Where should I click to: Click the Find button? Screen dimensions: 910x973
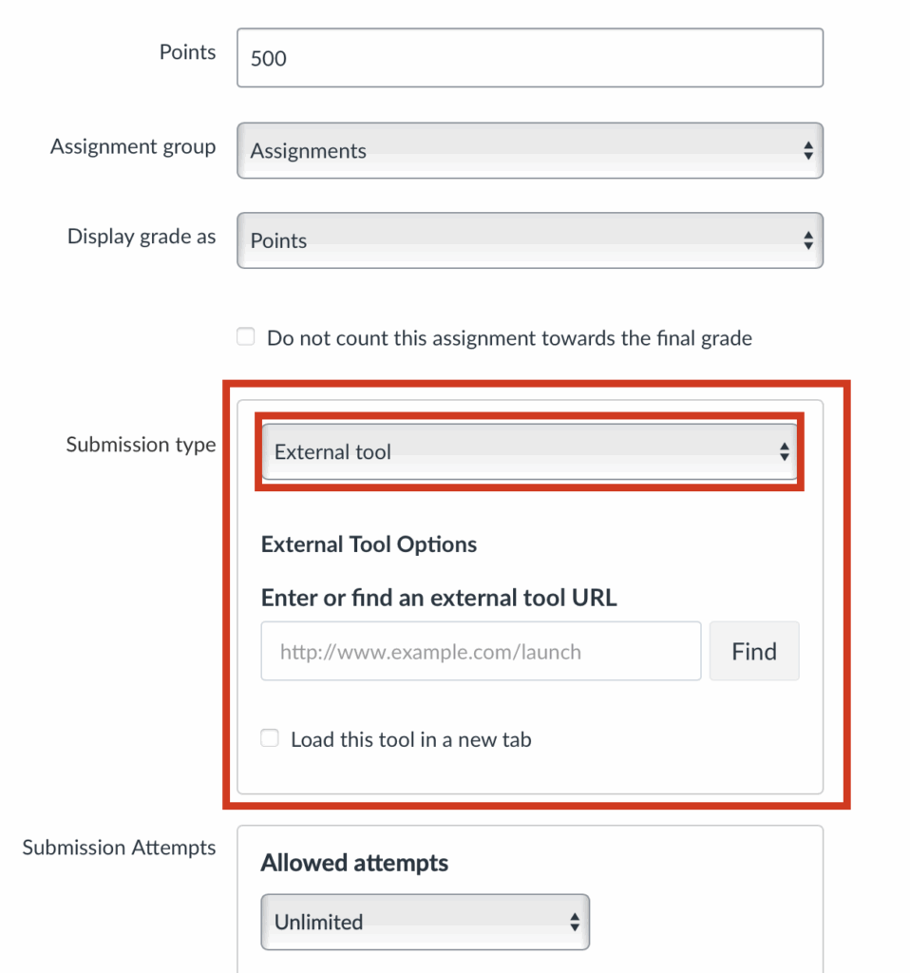tap(754, 651)
